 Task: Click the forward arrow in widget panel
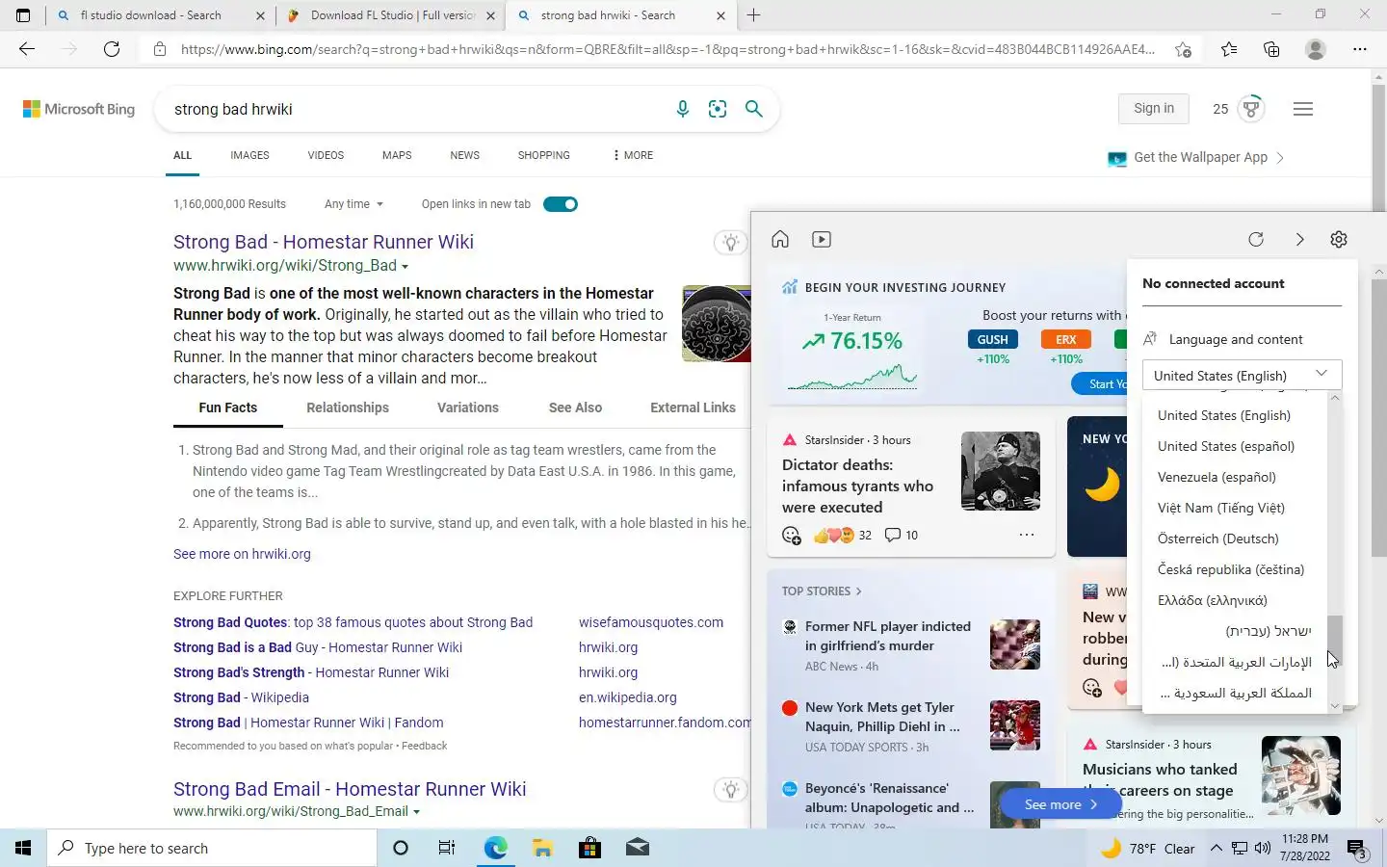click(1299, 239)
